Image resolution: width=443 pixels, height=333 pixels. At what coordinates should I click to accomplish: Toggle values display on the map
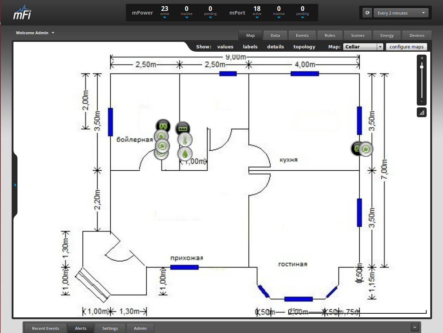pyautogui.click(x=225, y=47)
